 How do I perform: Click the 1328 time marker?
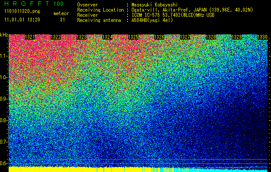tap(211, 37)
